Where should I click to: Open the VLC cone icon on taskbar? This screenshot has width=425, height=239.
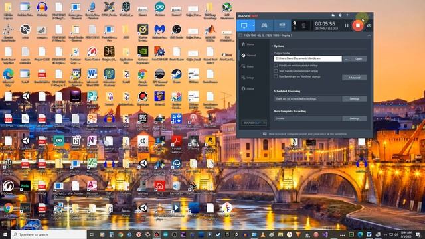263,234
